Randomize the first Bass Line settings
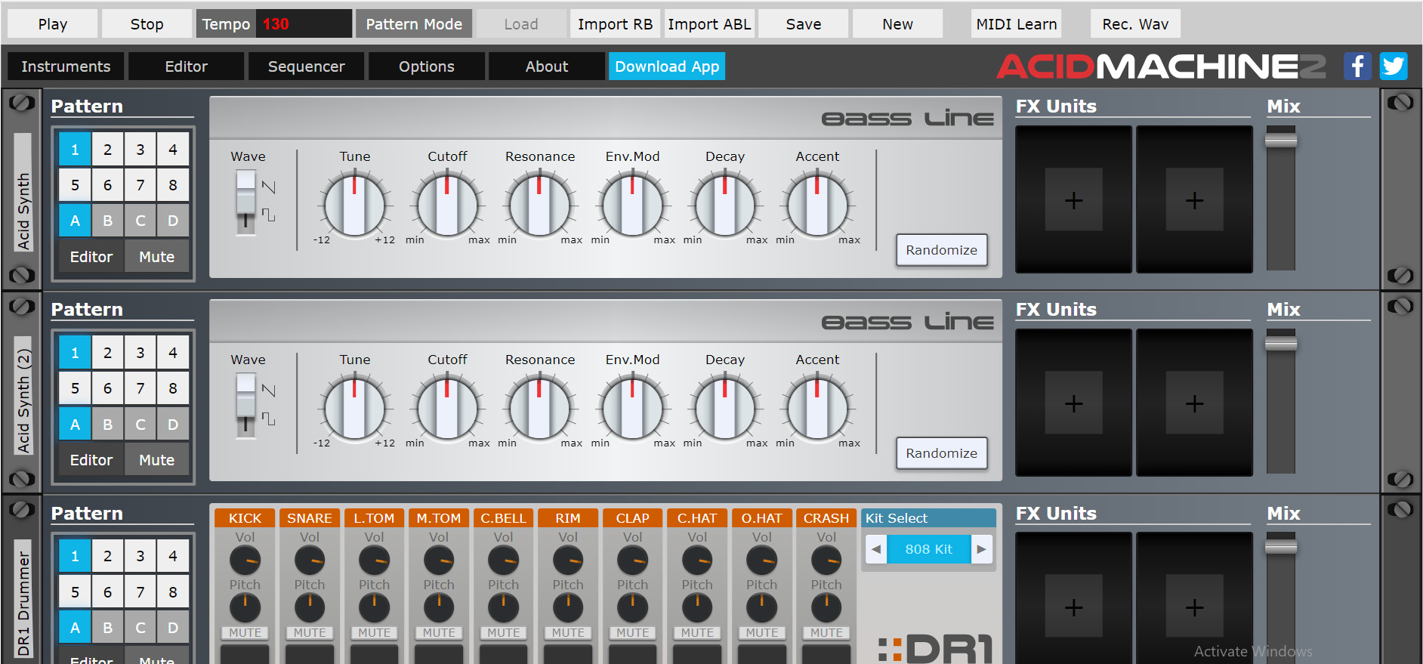1423x664 pixels. click(x=941, y=250)
